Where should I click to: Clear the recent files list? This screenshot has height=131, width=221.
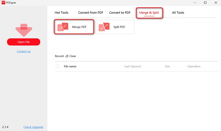coord(73,56)
